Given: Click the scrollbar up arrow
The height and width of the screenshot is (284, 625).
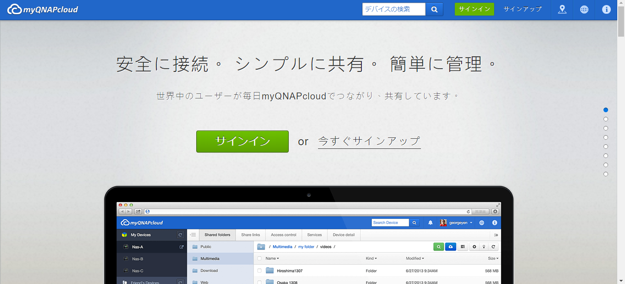Looking at the screenshot, I should (621, 3).
